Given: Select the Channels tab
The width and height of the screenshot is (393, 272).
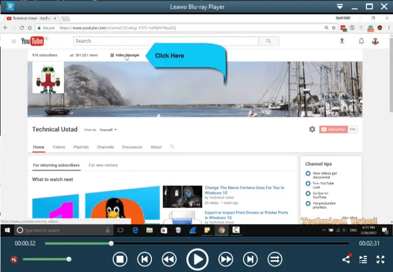Looking at the screenshot, I should (105, 147).
